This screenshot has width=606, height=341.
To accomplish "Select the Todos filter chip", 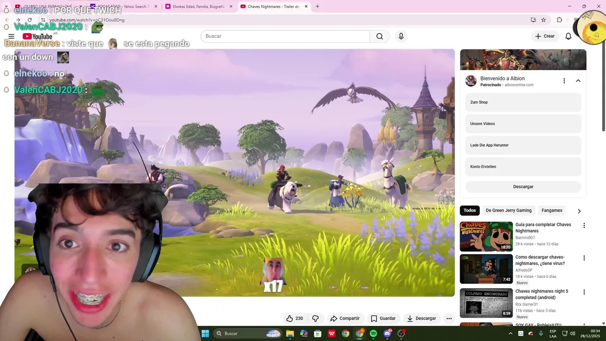I will pos(470,210).
